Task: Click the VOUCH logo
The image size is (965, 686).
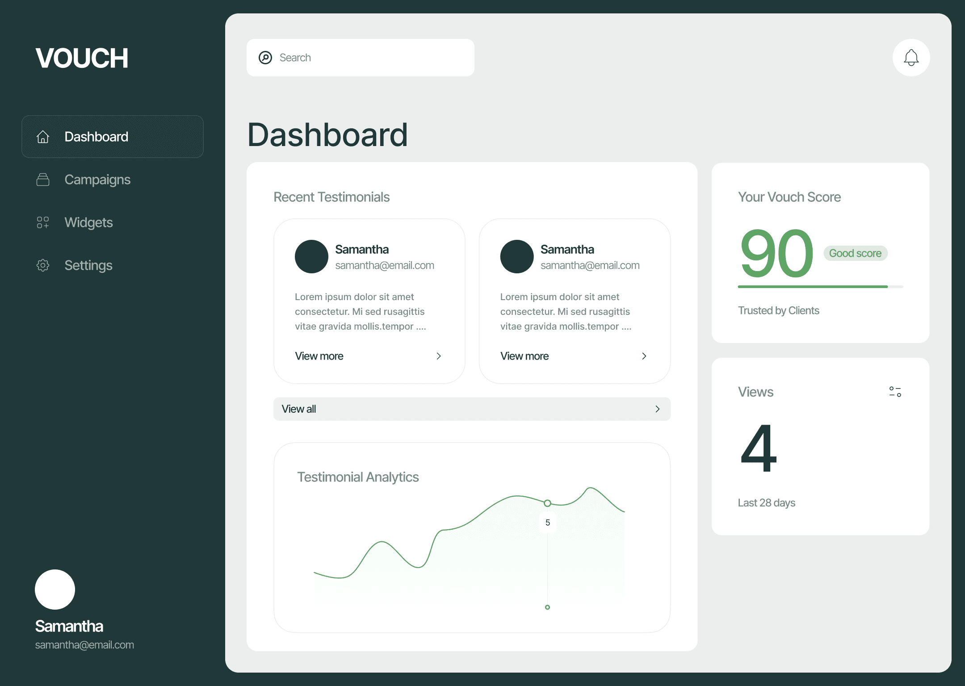Action: tap(82, 58)
